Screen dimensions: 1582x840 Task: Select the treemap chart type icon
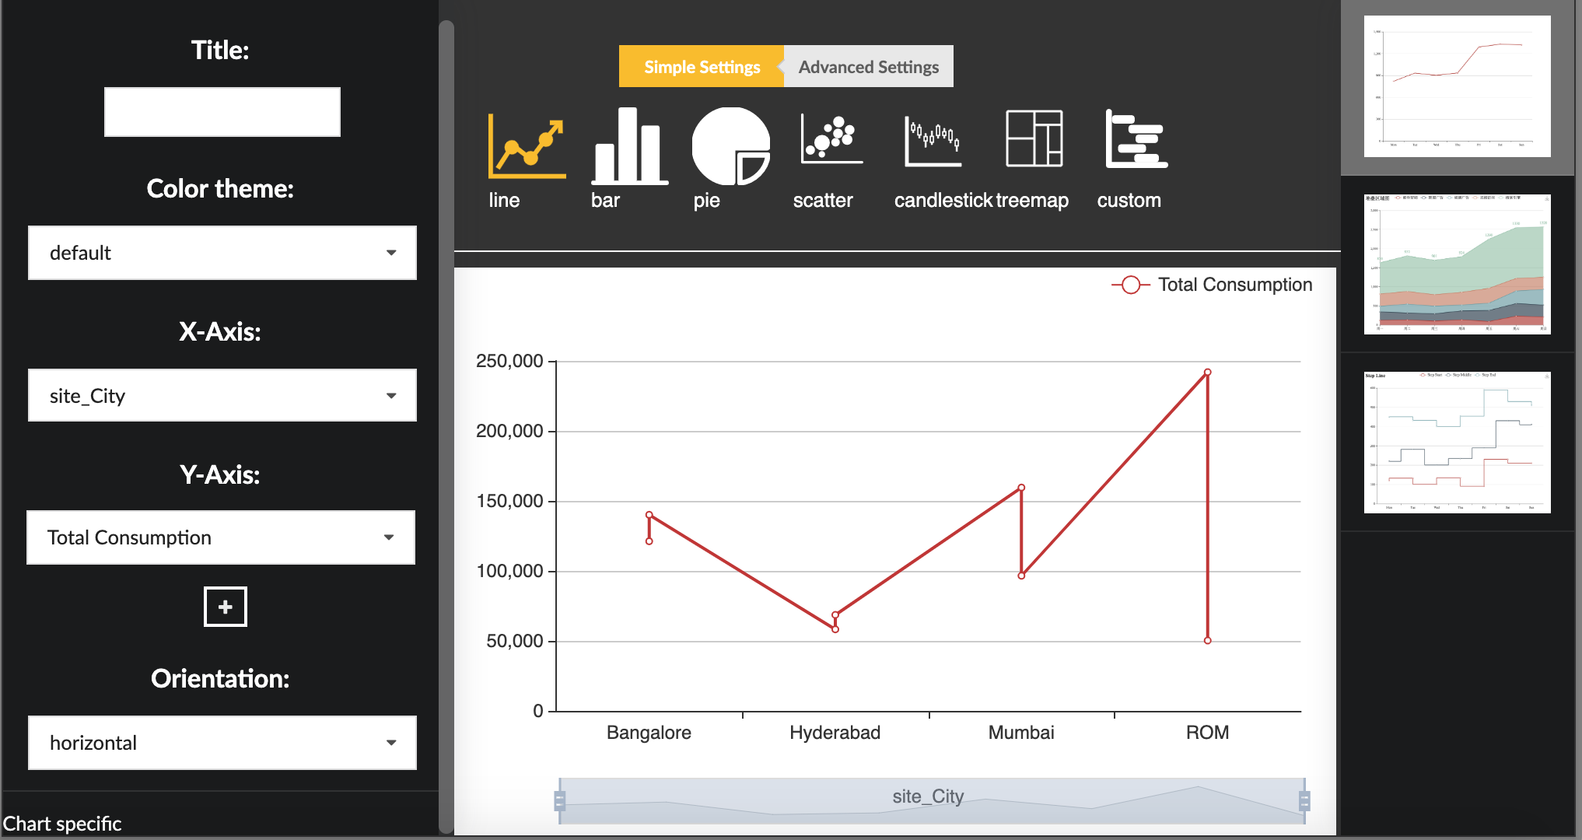click(x=1034, y=144)
